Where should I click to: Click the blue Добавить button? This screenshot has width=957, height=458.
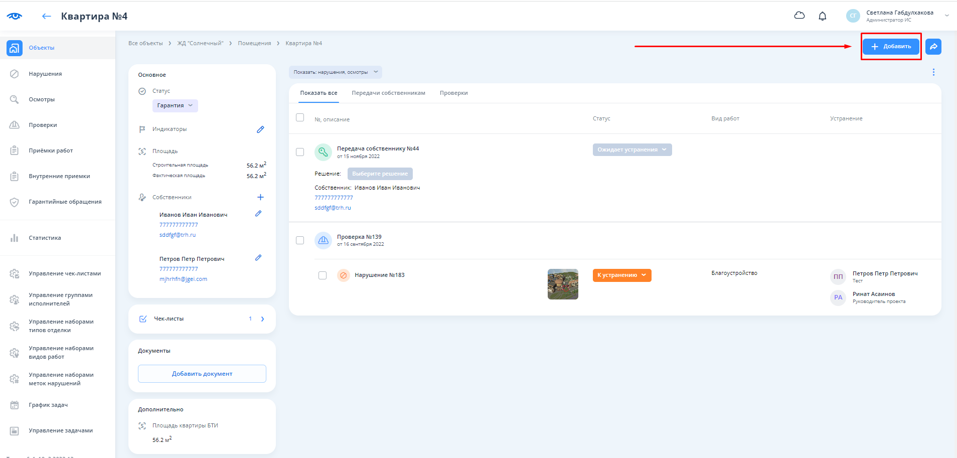coord(891,47)
